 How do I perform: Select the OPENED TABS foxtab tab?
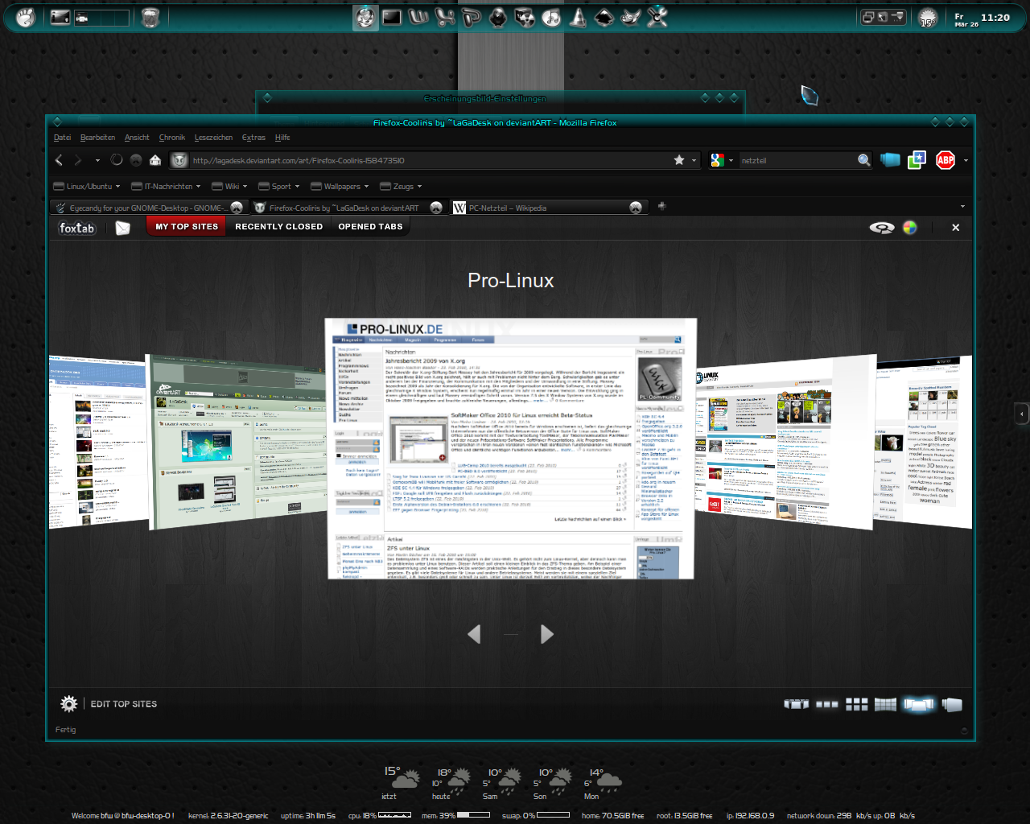(370, 227)
